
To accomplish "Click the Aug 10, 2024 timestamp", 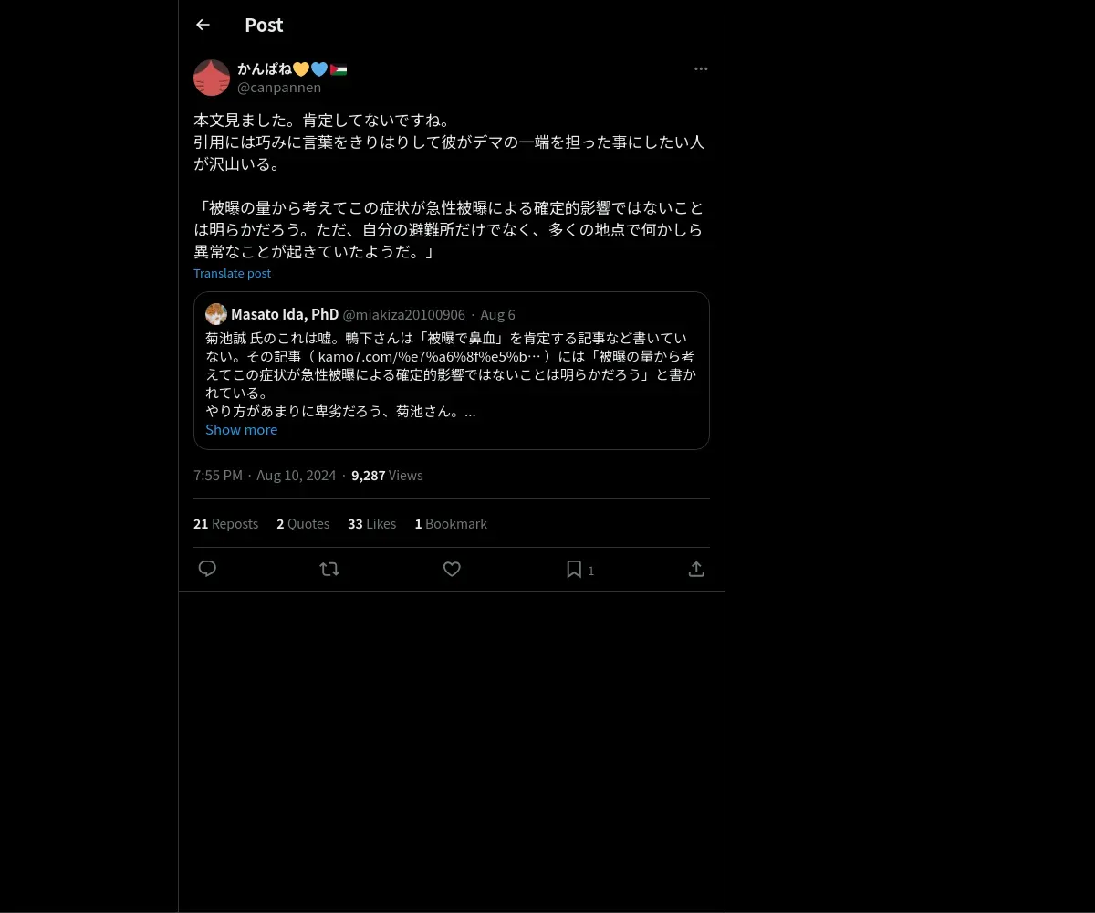I will [296, 475].
